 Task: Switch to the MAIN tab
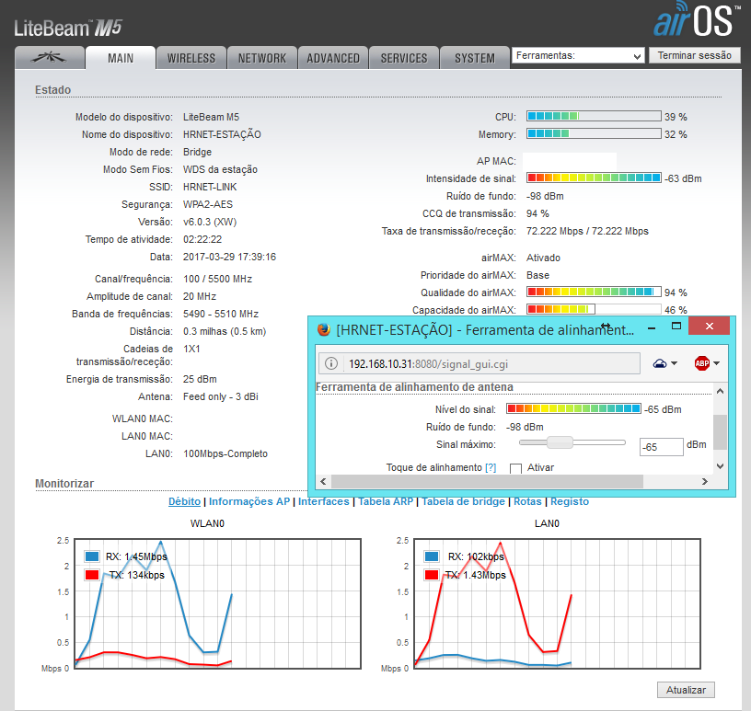[x=121, y=58]
